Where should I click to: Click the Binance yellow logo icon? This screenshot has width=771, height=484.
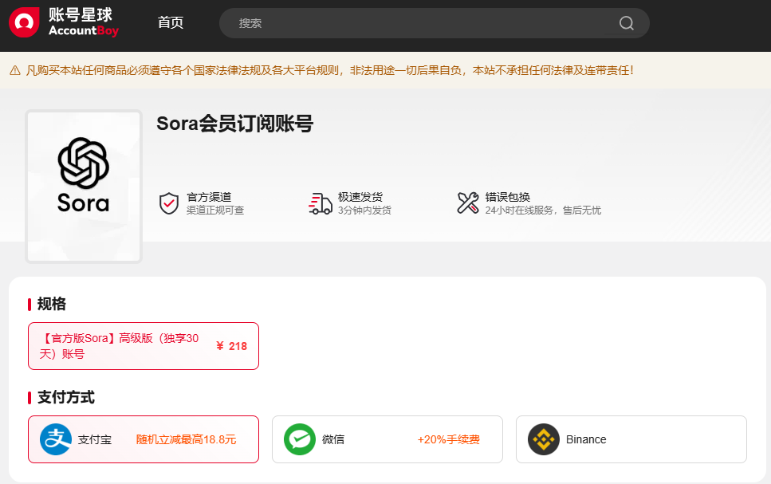click(x=543, y=439)
